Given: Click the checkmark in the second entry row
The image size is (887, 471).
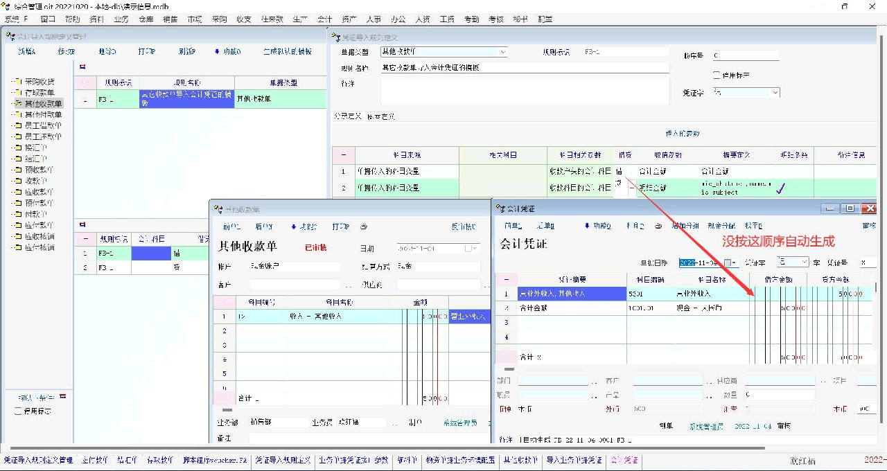Looking at the screenshot, I should point(781,188).
